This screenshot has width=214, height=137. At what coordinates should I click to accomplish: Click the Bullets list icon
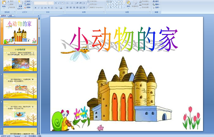coord(68,3)
